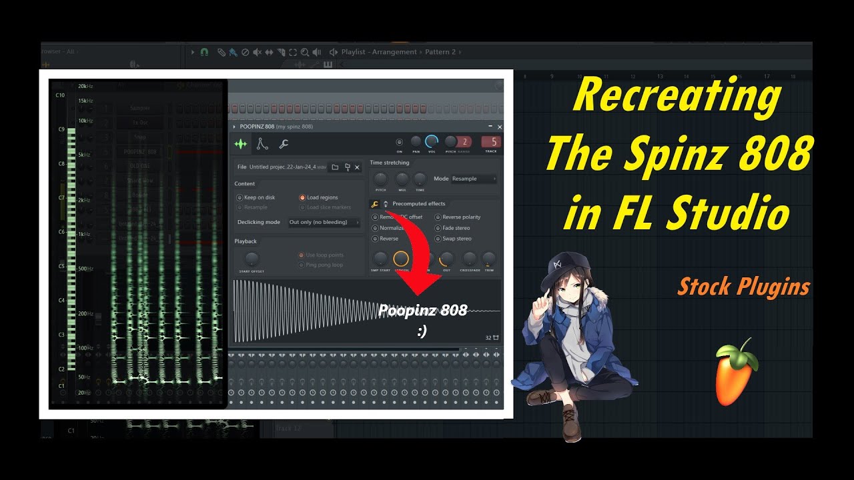This screenshot has height=480, width=854.
Task: Click the sample waveform preview display
Action: click(366, 311)
